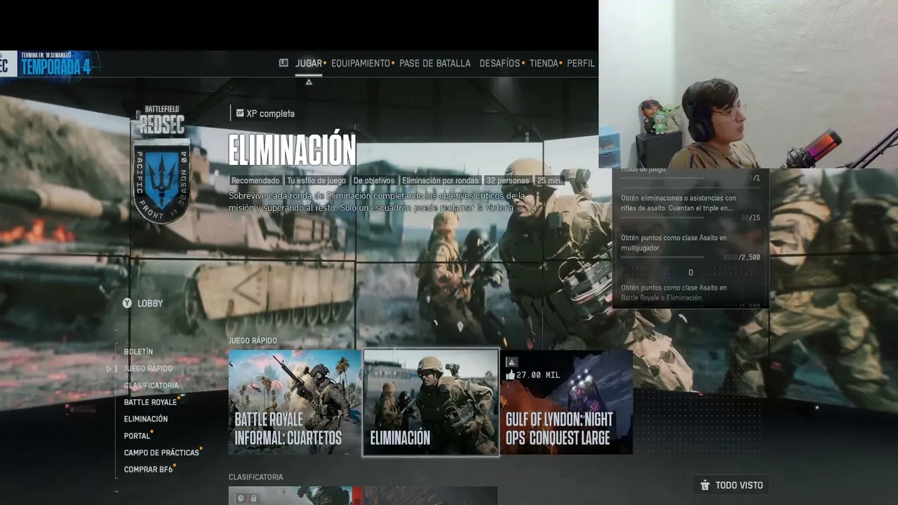The image size is (898, 505).
Task: Click the LB bumper icon before JUGAR
Action: pyautogui.click(x=283, y=63)
